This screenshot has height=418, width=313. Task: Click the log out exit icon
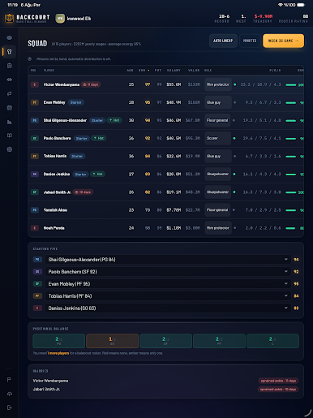pos(10,407)
